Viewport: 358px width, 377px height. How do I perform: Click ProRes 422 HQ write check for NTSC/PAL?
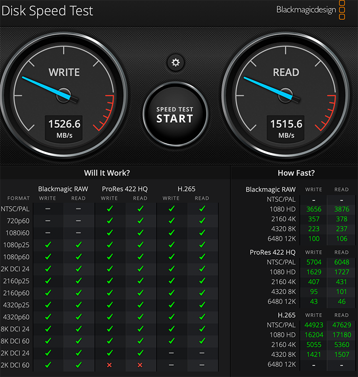click(110, 209)
